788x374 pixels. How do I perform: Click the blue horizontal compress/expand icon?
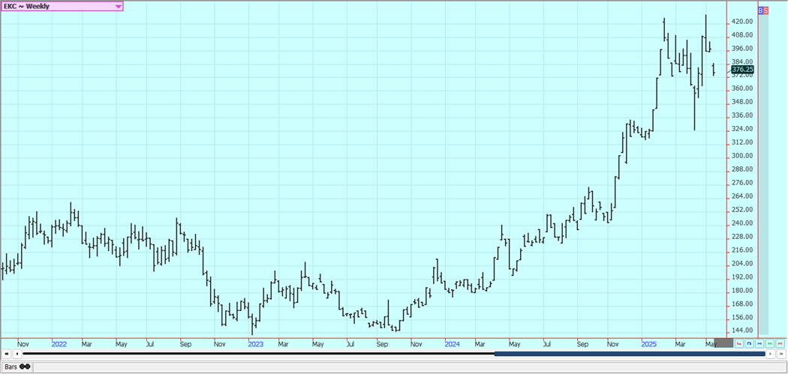(759, 344)
